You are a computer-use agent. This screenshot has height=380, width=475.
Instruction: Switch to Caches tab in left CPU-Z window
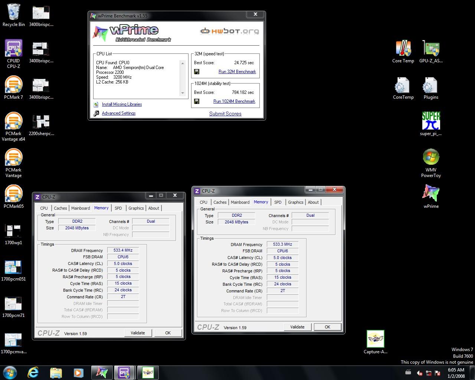(x=60, y=208)
